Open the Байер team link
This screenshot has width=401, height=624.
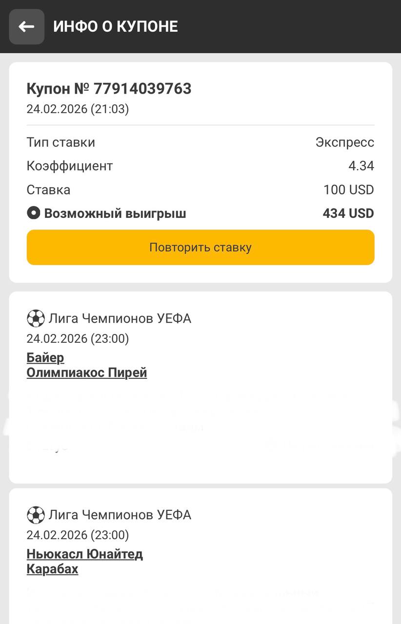click(x=45, y=358)
